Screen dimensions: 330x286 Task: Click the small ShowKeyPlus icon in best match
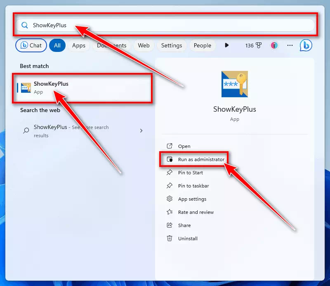[x=26, y=88]
